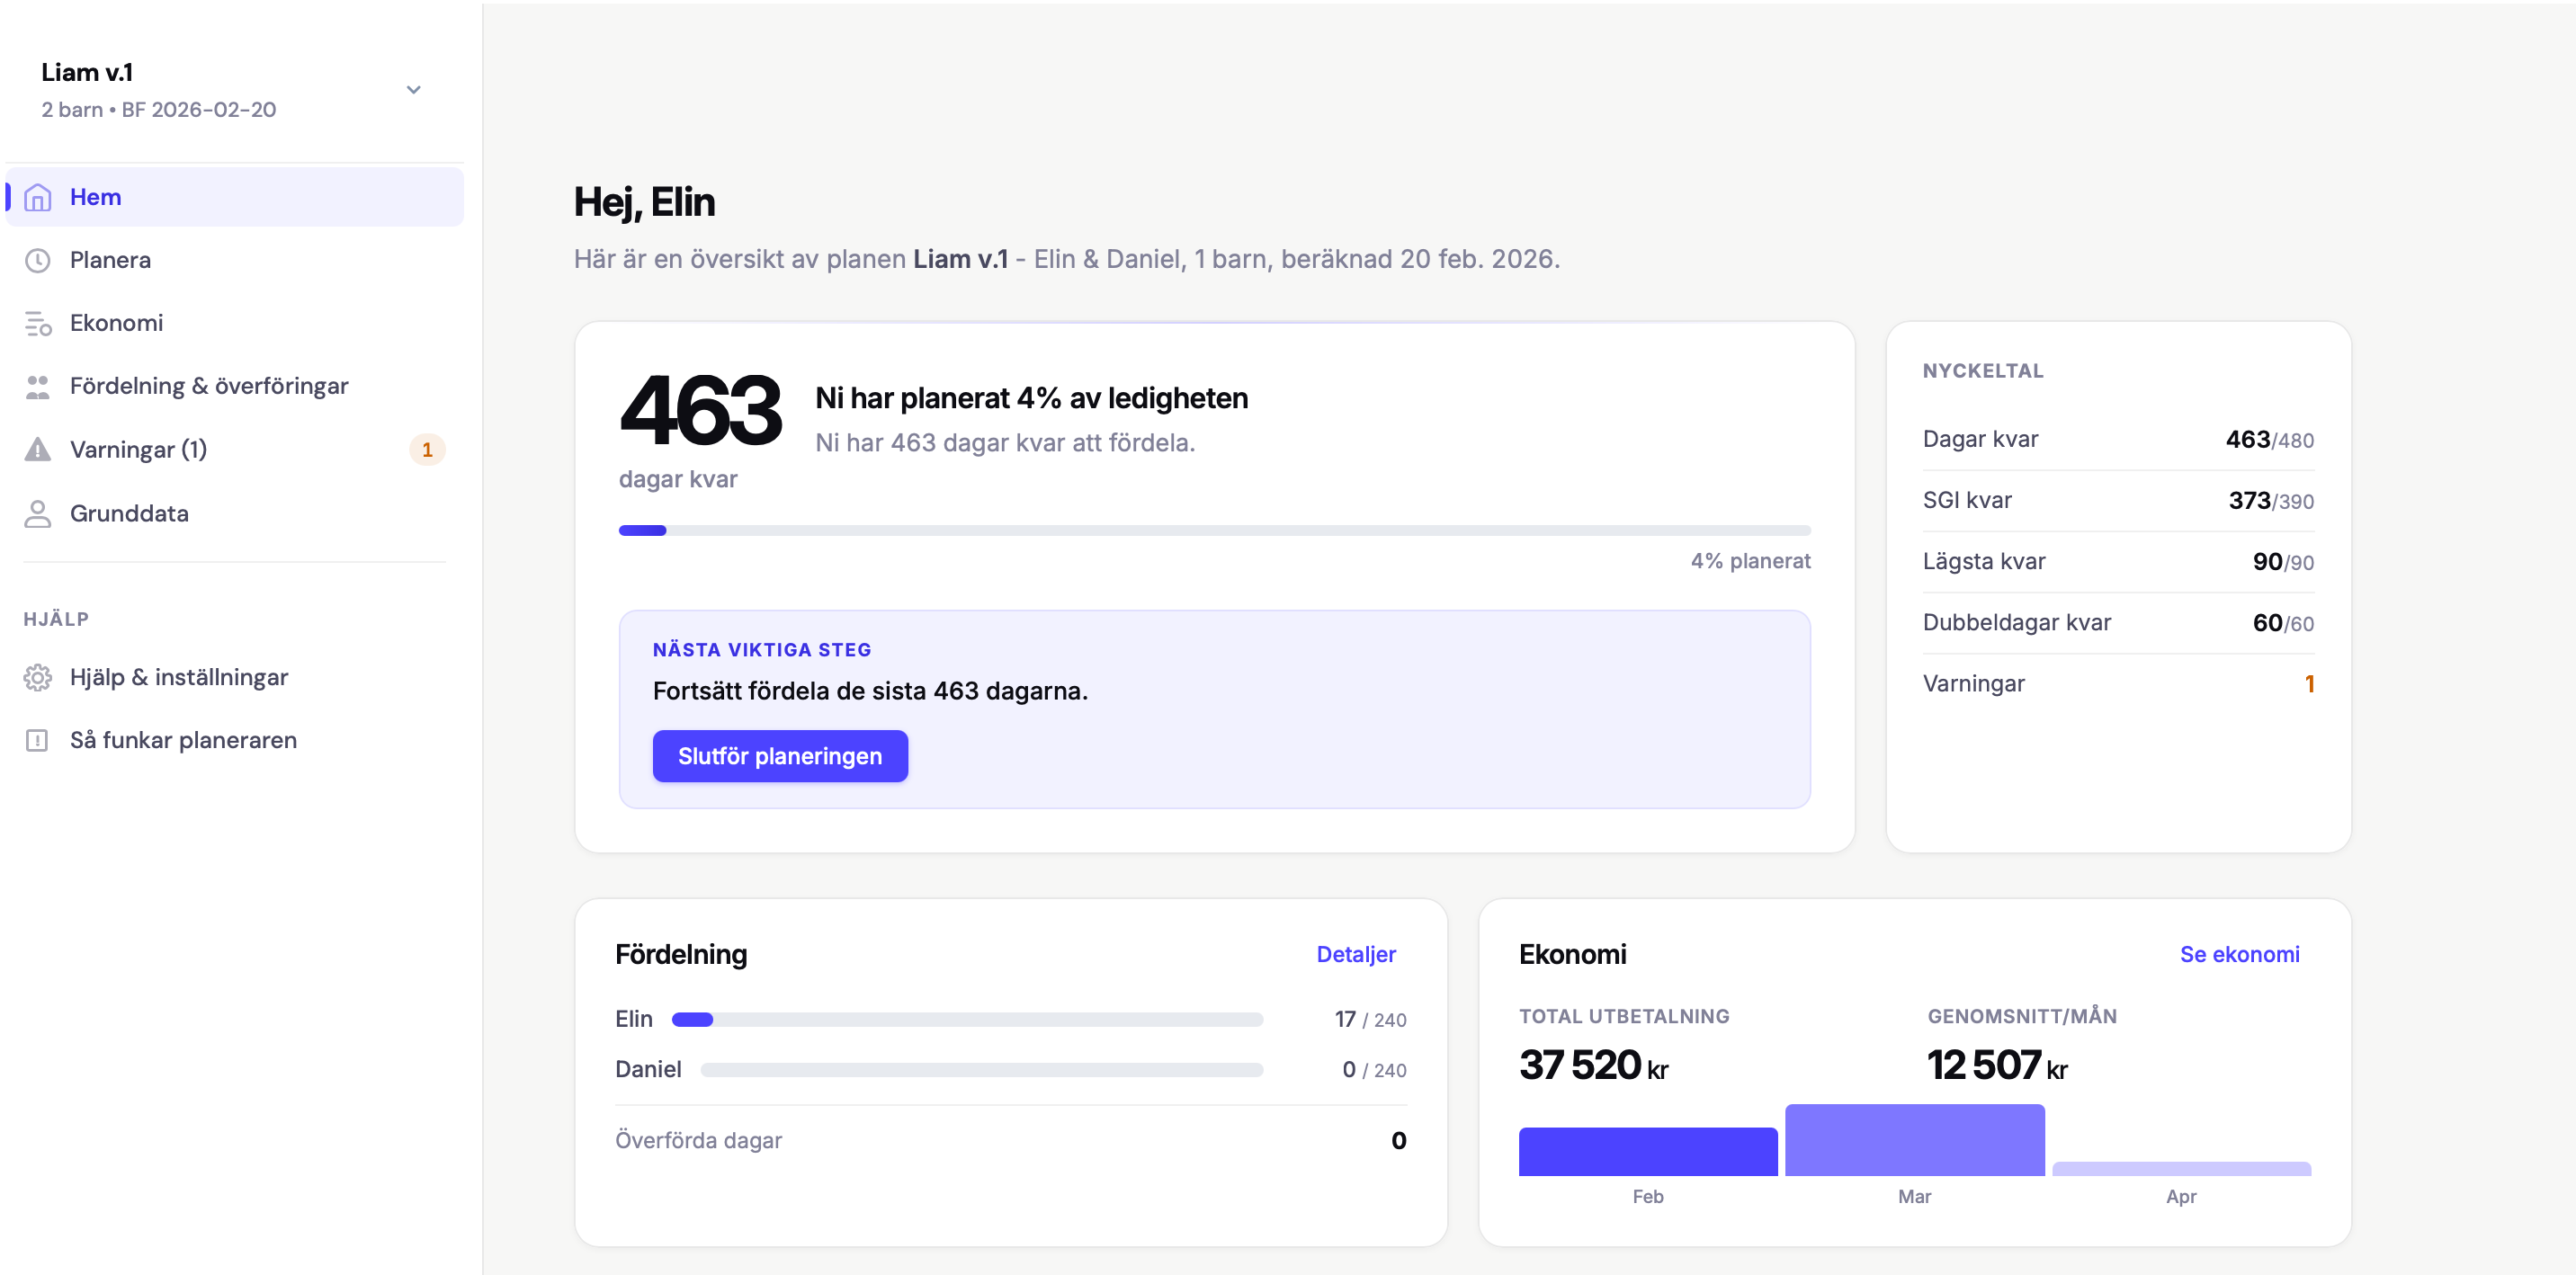
Task: Click the Ekonomi list icon
Action: [x=38, y=323]
